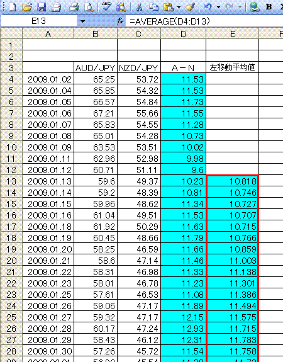Select row 13 header
The height and width of the screenshot is (362, 283).
coord(11,181)
